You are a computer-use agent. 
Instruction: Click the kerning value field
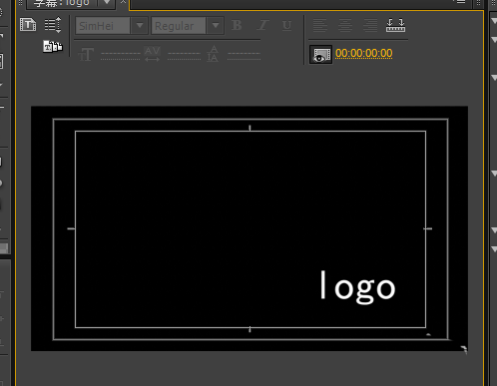tap(184, 55)
